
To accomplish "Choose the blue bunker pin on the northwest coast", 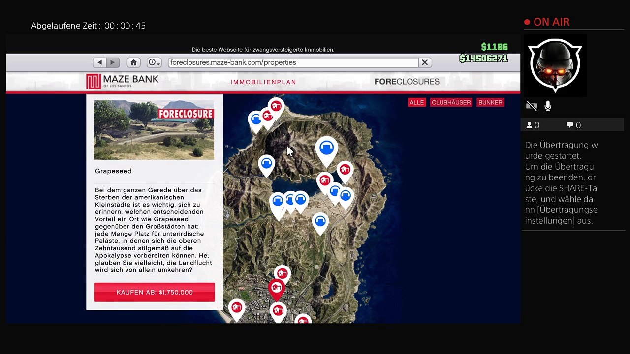I will pos(255,120).
